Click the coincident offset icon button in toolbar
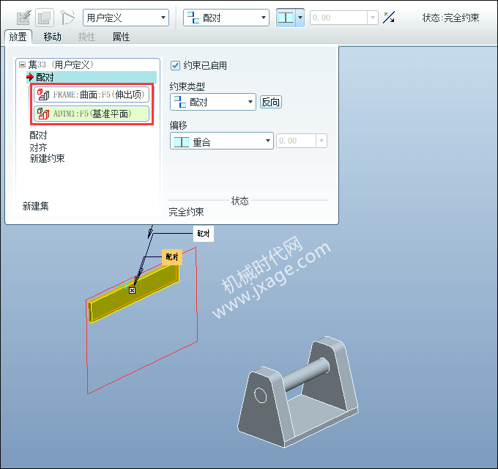Viewport: 498px width, 469px height. [x=286, y=18]
